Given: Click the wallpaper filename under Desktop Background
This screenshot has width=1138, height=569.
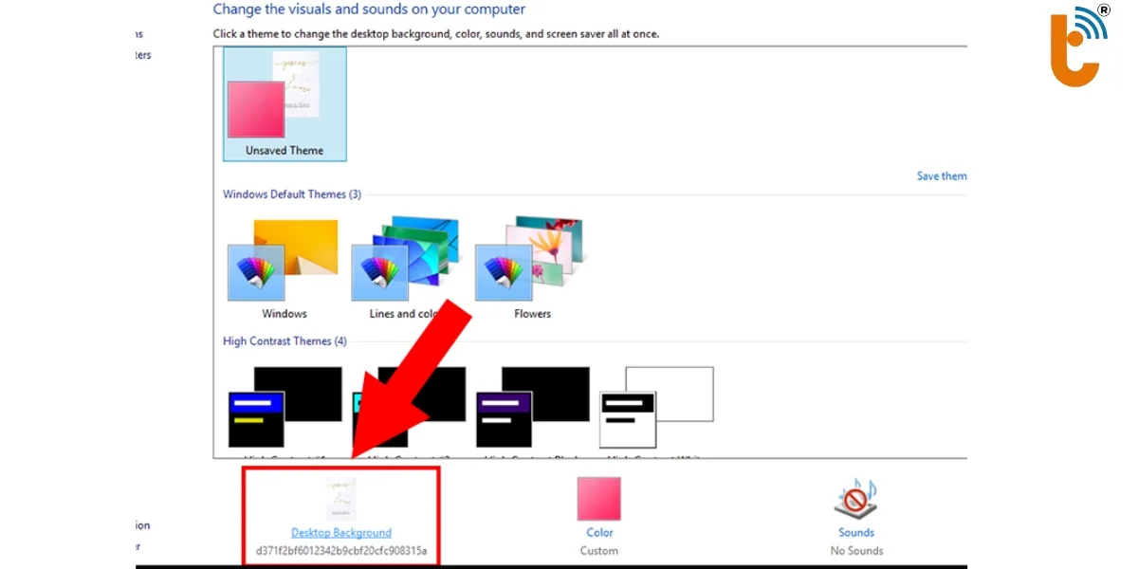Looking at the screenshot, I should point(341,551).
